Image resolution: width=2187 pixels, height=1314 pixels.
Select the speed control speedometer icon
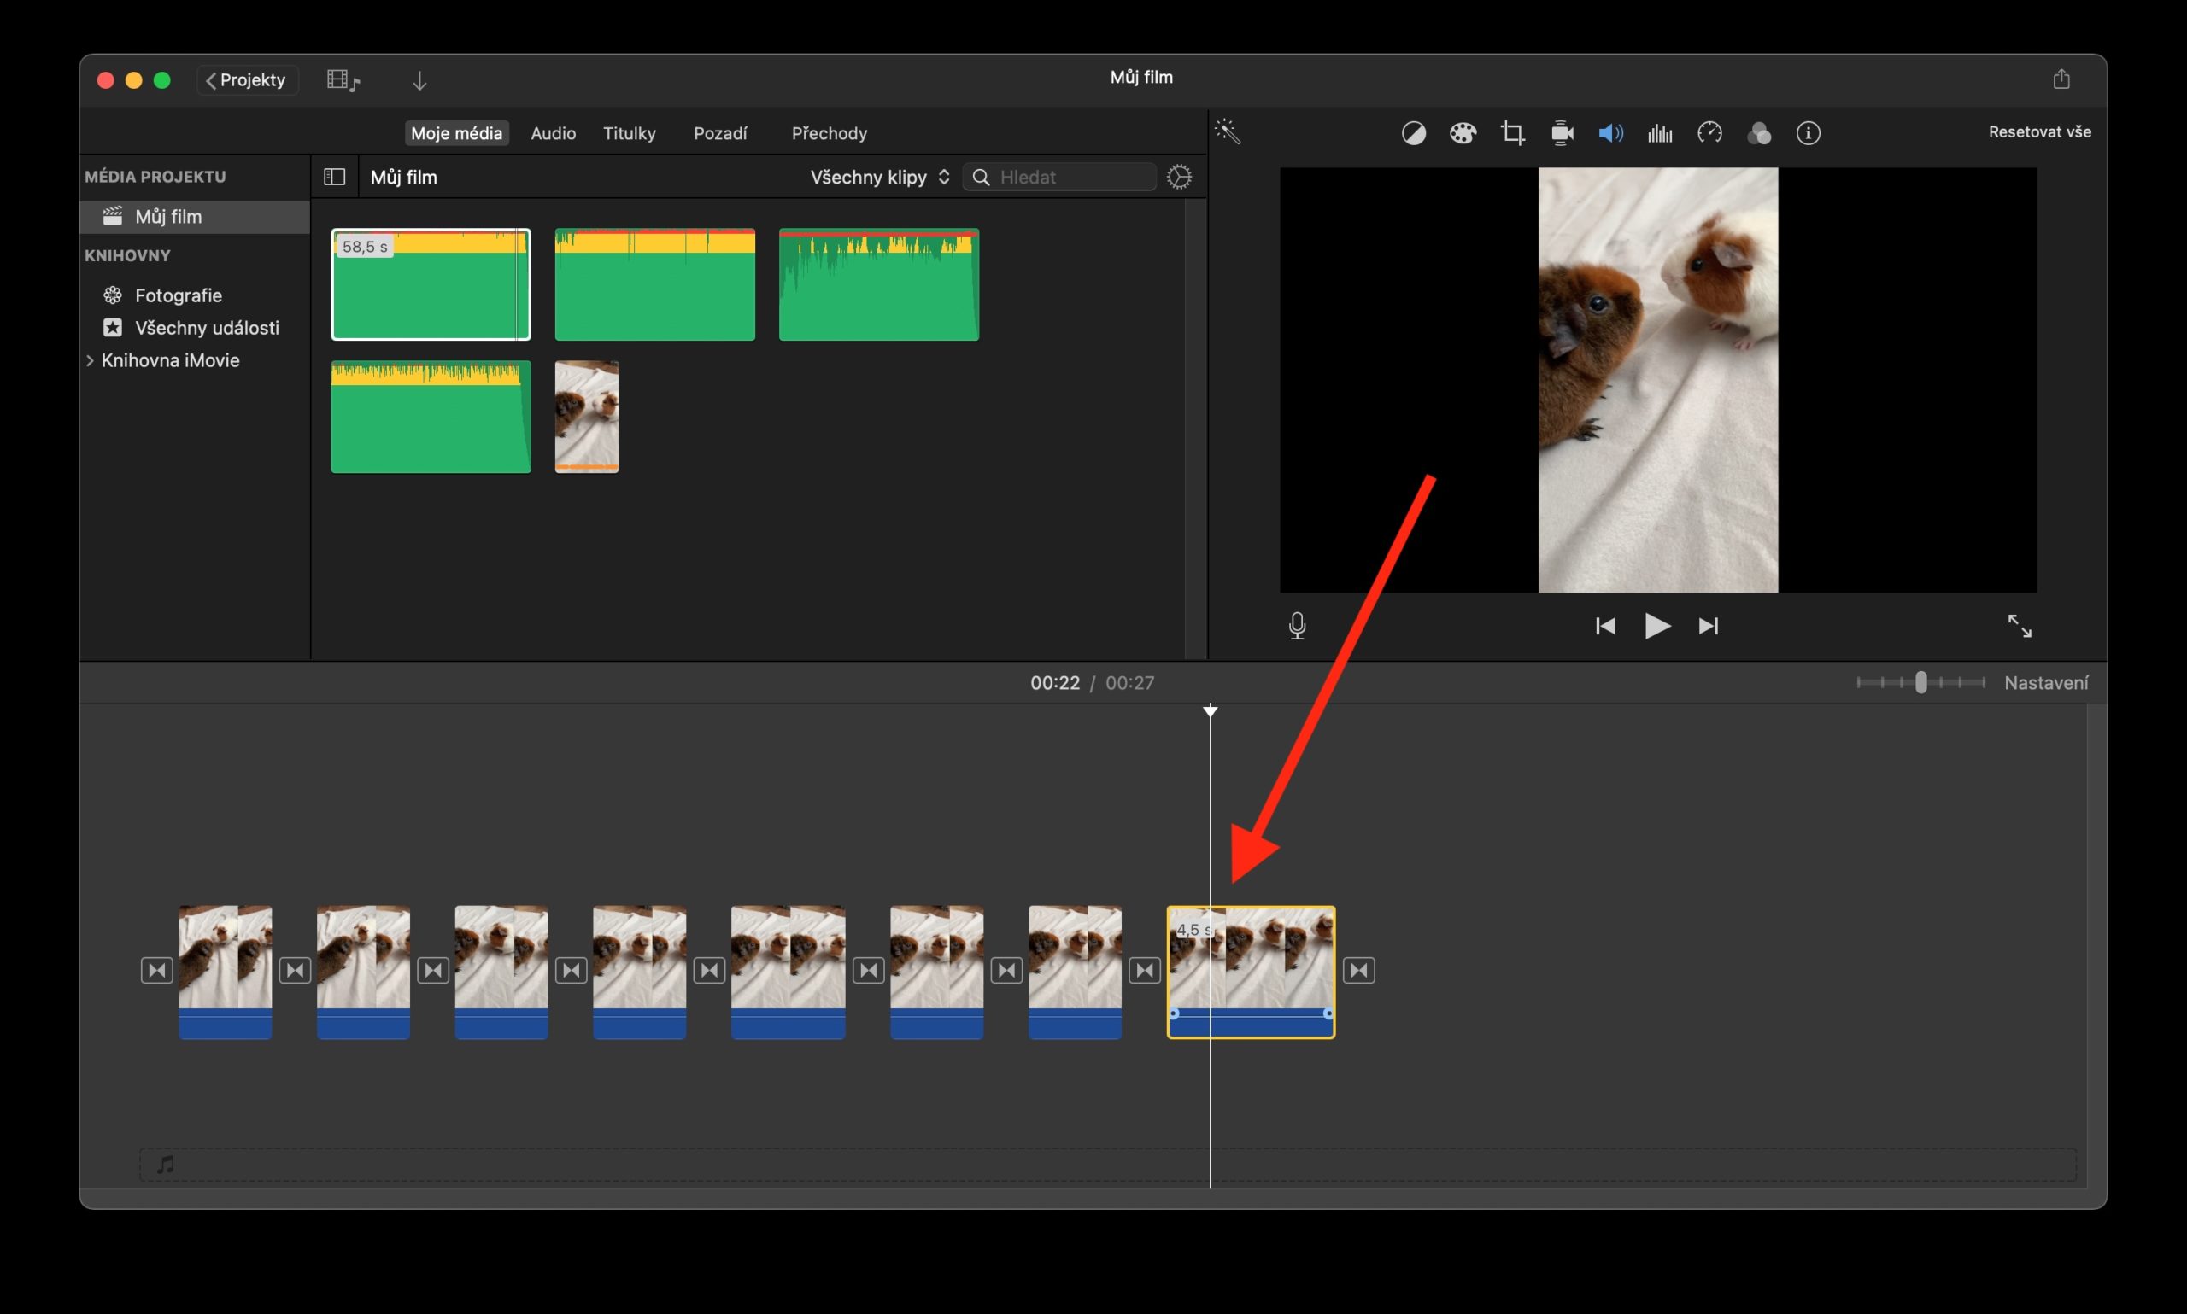[x=1709, y=132]
